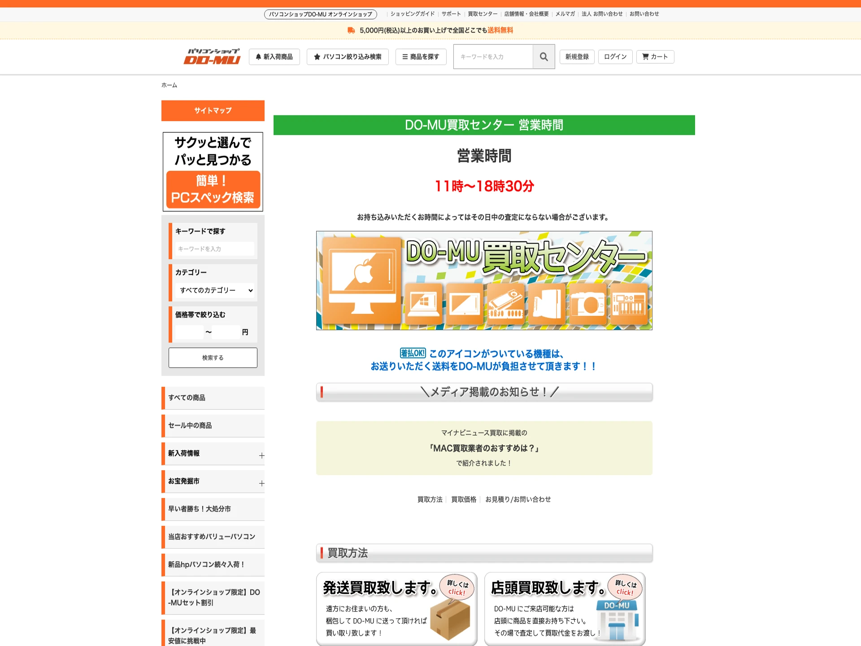This screenshot has width=861, height=646.
Task: Open the 商品を探す hamburger menu
Action: 421,57
